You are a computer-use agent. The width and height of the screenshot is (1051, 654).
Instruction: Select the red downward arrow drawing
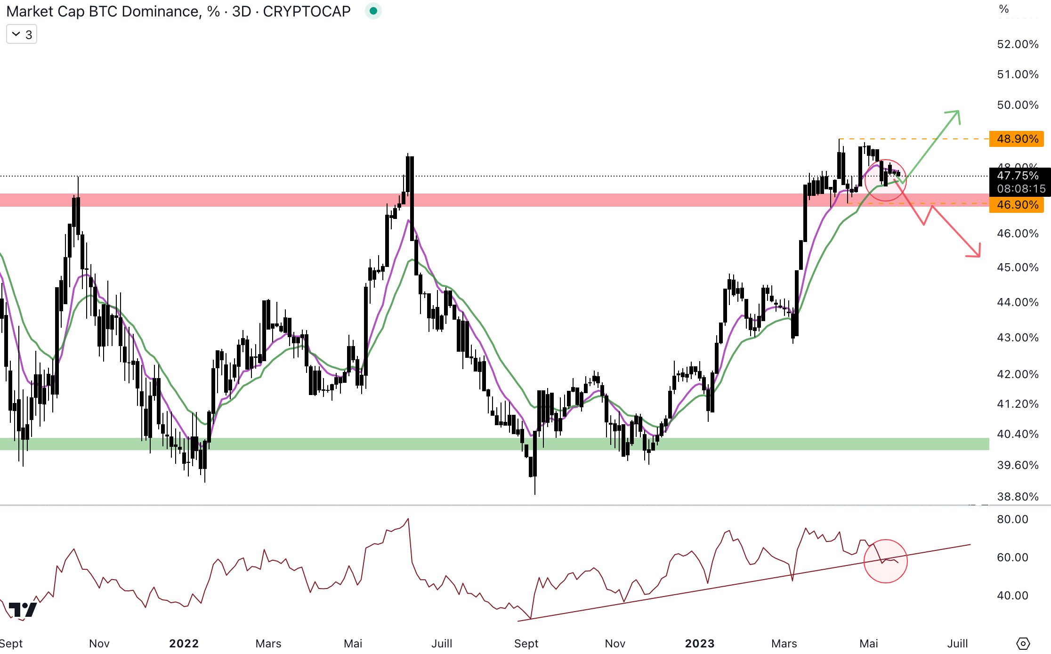(956, 231)
